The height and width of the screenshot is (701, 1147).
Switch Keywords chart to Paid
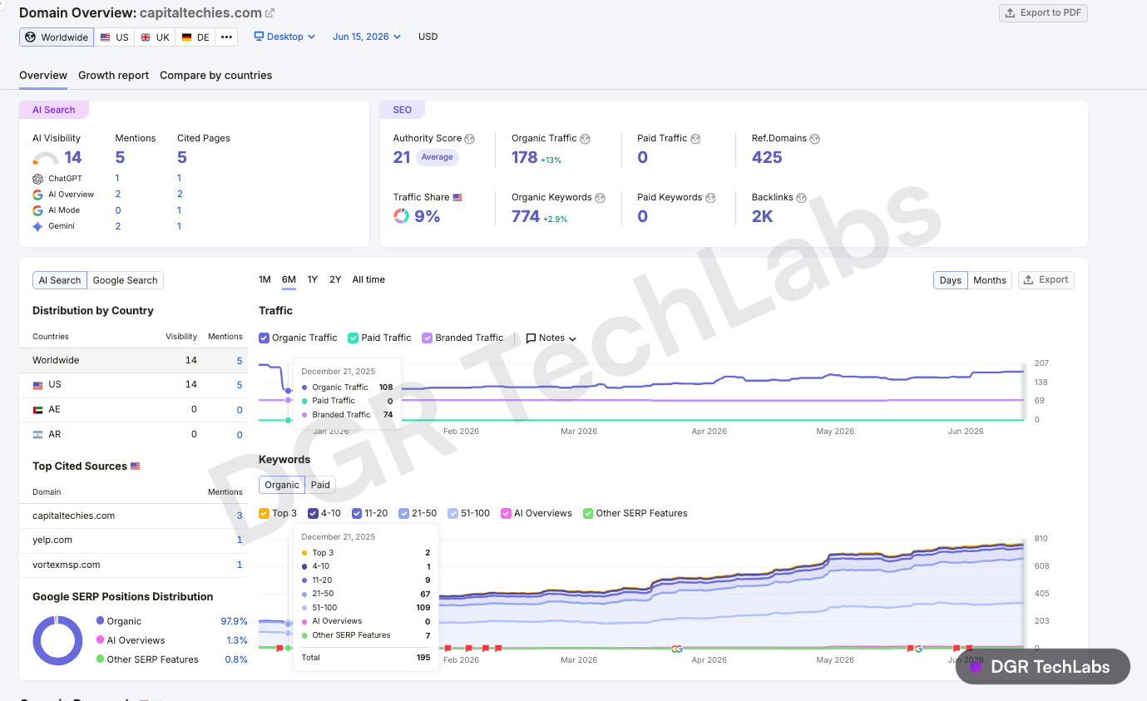320,485
